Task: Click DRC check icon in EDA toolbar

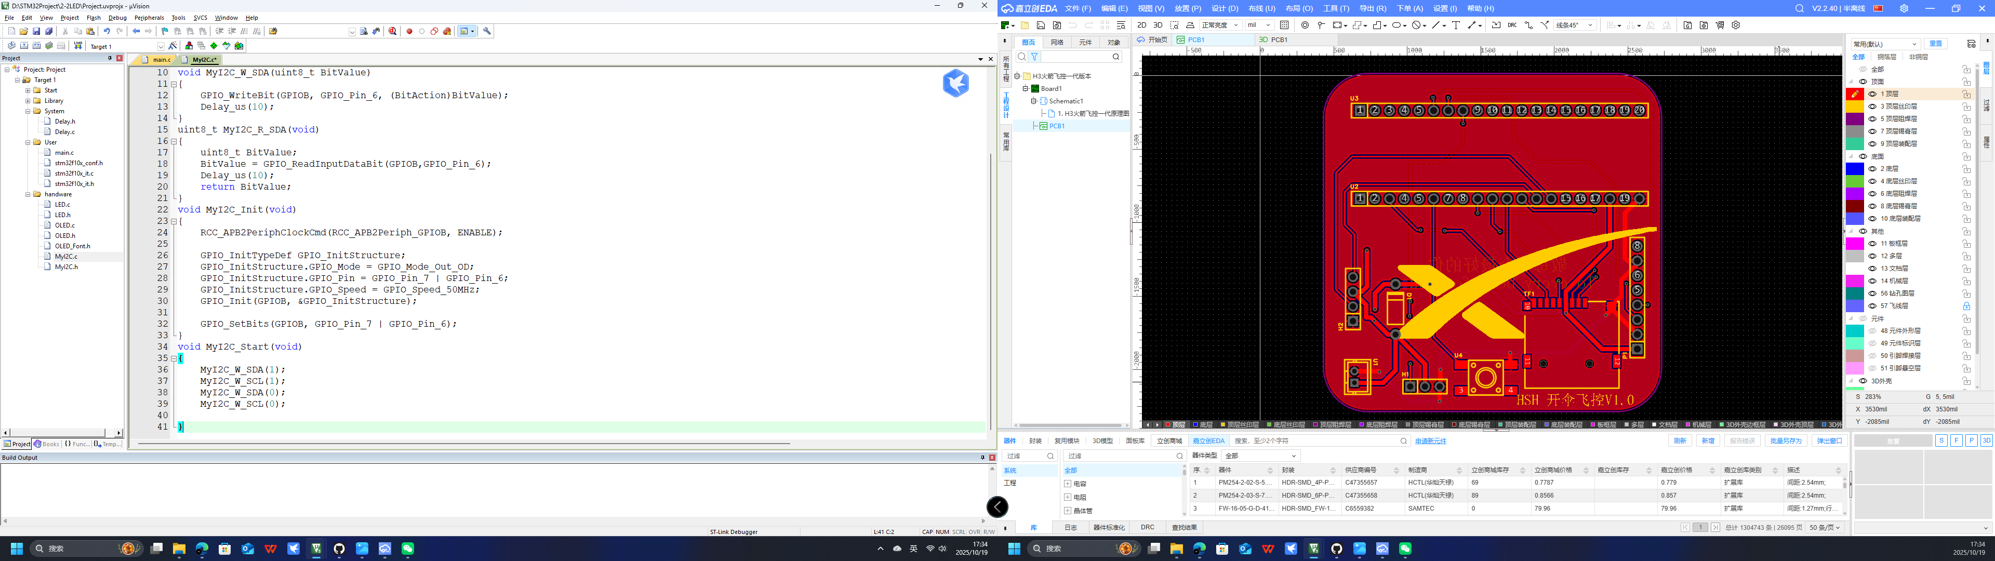Action: tap(1512, 25)
